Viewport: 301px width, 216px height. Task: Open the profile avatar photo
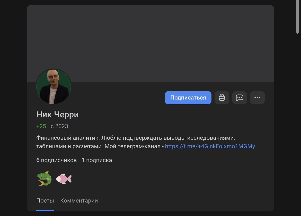(54, 87)
